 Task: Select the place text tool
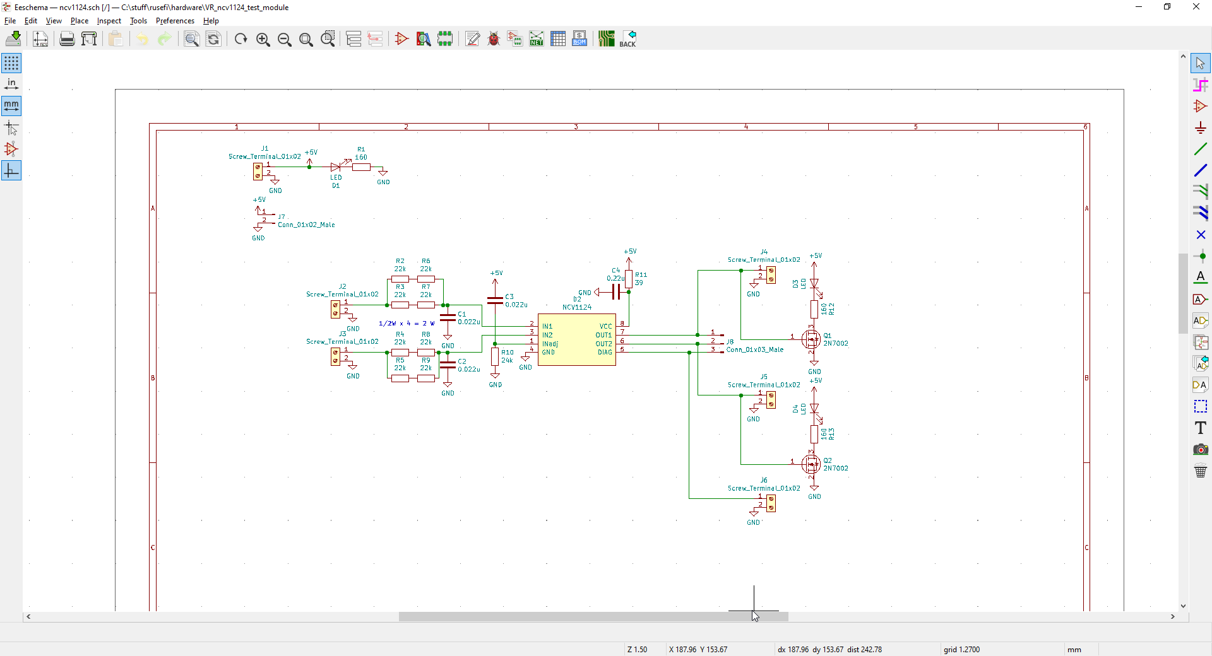(1201, 428)
